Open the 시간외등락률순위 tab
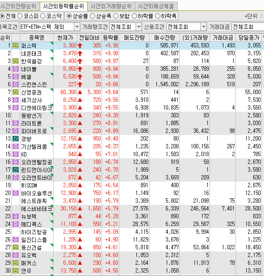 pyautogui.click(x=64, y=6)
